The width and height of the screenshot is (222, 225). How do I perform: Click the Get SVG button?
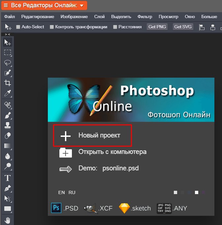click(x=183, y=27)
